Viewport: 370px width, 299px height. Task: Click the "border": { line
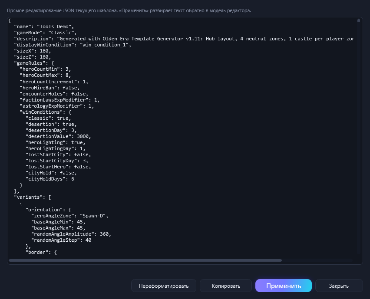41,252
